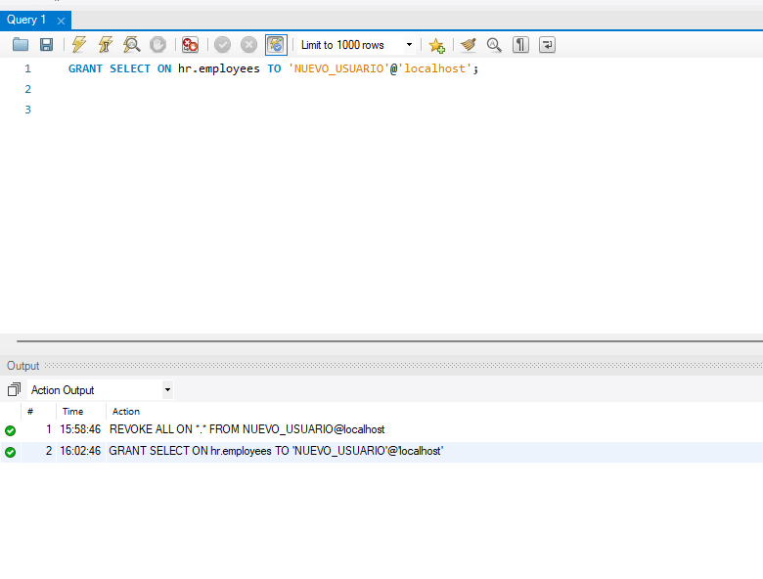The height and width of the screenshot is (579, 763).
Task: Toggle invisible characters display
Action: [520, 45]
